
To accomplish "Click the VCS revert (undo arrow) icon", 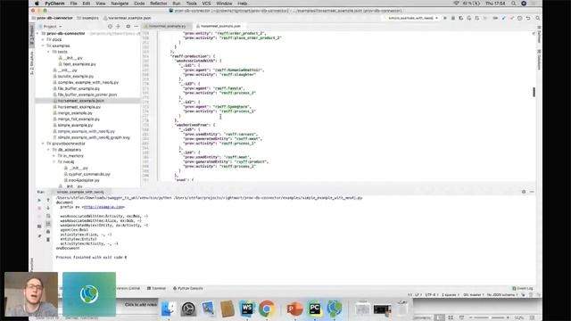I will [x=528, y=18].
